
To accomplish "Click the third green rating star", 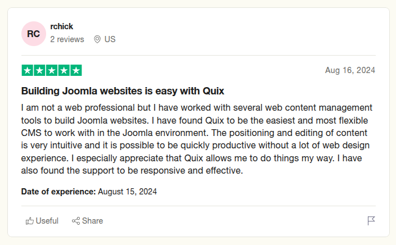I will click(52, 70).
